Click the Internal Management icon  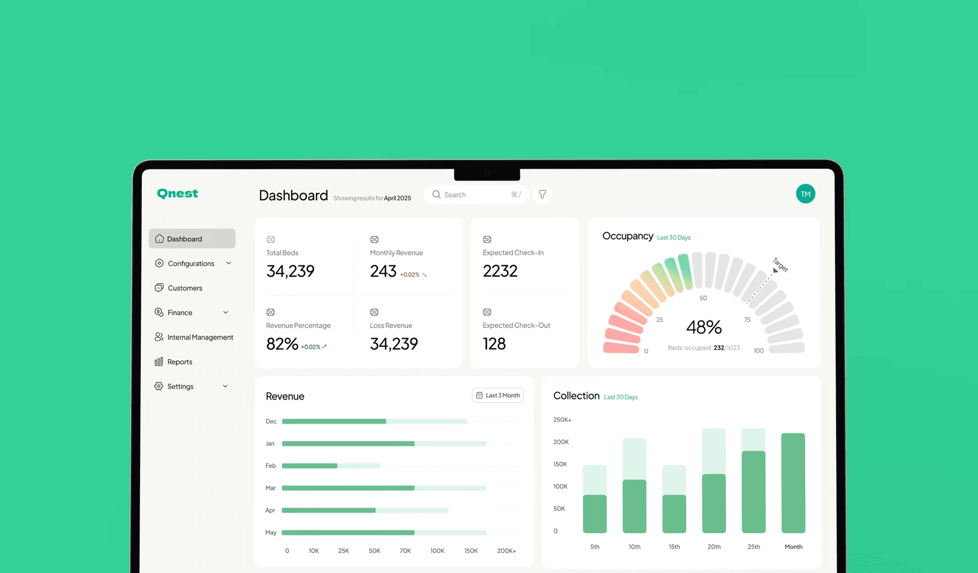click(159, 337)
